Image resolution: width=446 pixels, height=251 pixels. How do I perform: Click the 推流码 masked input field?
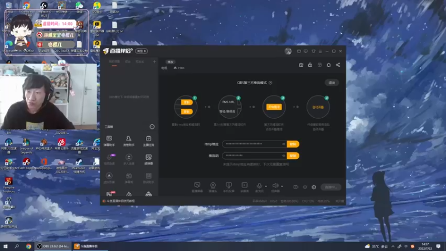pyautogui.click(x=254, y=156)
